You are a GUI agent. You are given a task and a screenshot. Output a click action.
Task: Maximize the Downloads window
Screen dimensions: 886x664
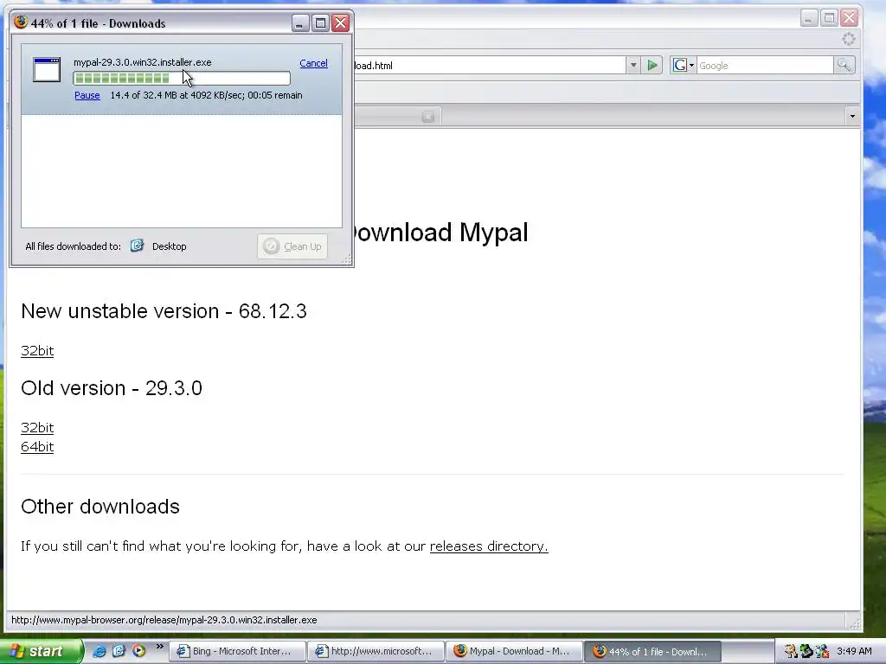[320, 23]
